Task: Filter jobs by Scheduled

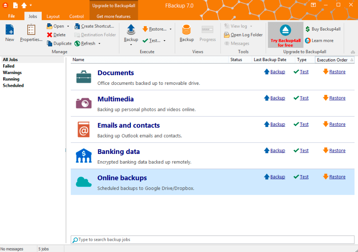Action: click(13, 86)
